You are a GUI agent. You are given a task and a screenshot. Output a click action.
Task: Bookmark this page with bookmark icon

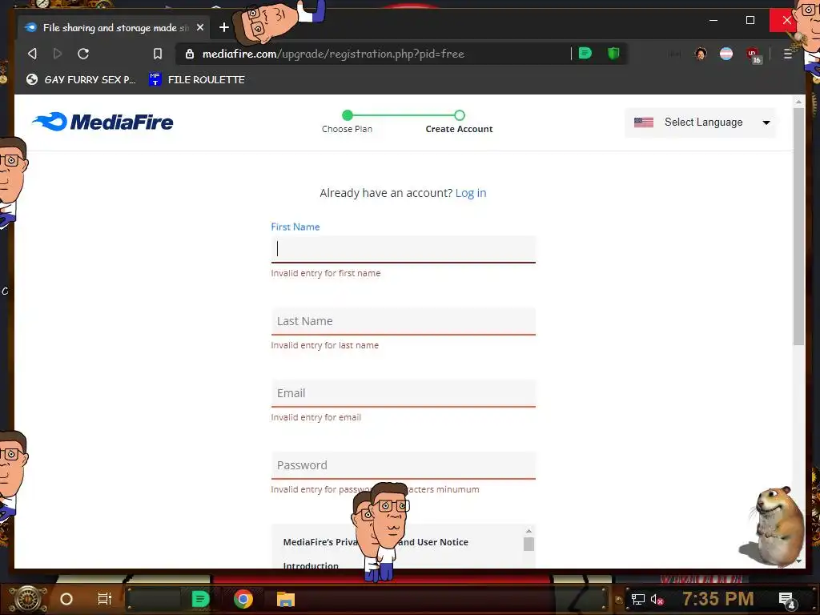[158, 54]
